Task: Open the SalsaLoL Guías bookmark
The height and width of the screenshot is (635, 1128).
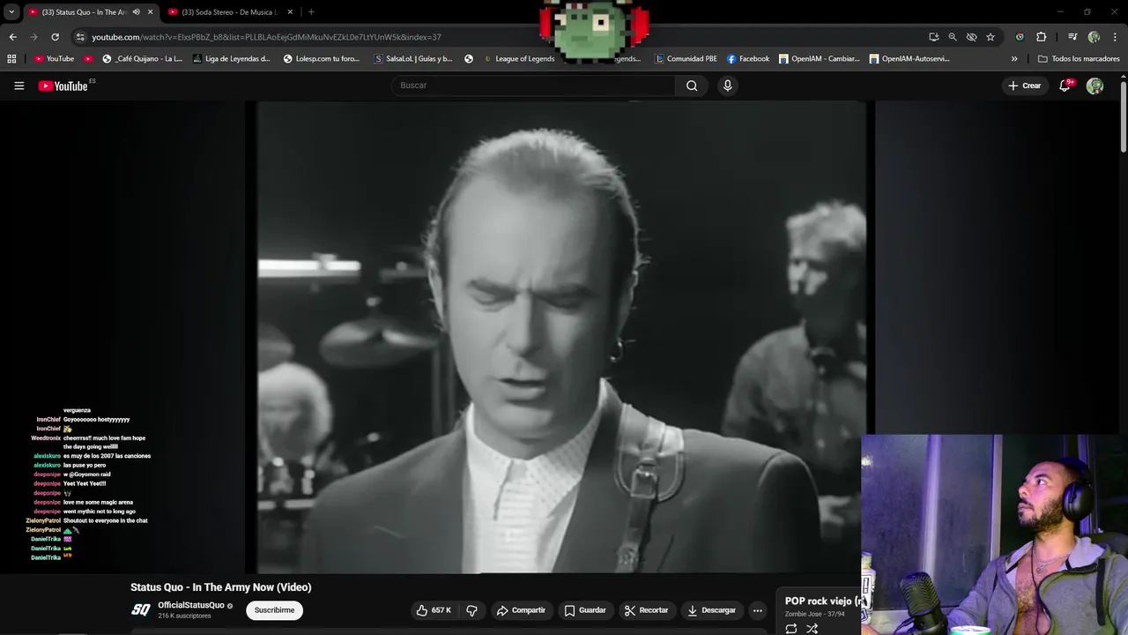Action: 413,59
